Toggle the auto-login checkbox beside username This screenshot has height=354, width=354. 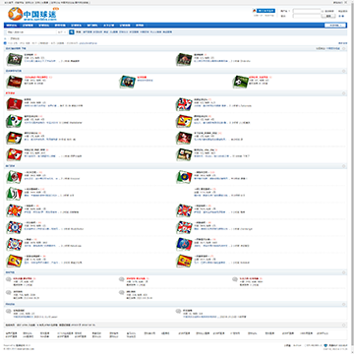click(323, 11)
